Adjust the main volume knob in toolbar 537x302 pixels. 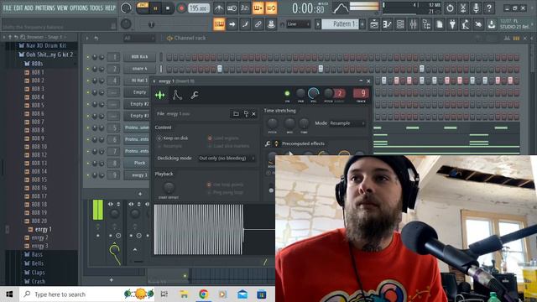(x=126, y=8)
